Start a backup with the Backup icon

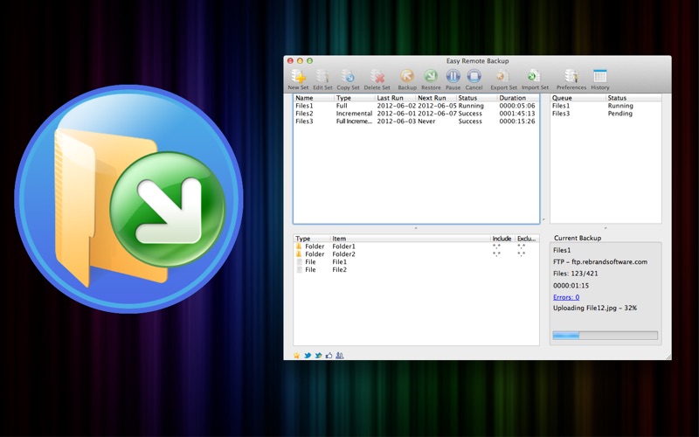(407, 77)
